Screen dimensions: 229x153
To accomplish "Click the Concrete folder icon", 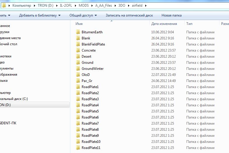I will point(78,50).
